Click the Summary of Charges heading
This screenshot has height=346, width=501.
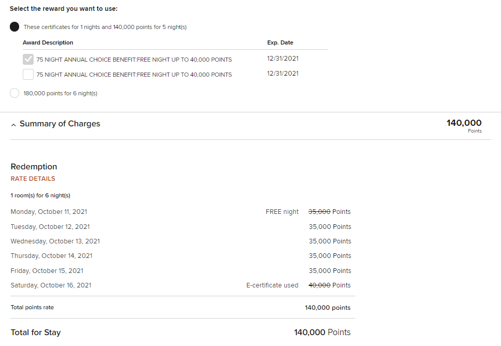pyautogui.click(x=59, y=124)
